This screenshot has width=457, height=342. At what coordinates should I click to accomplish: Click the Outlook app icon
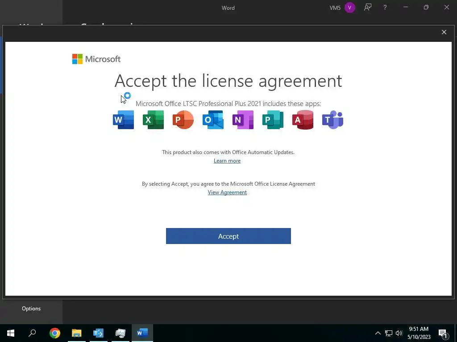(213, 119)
